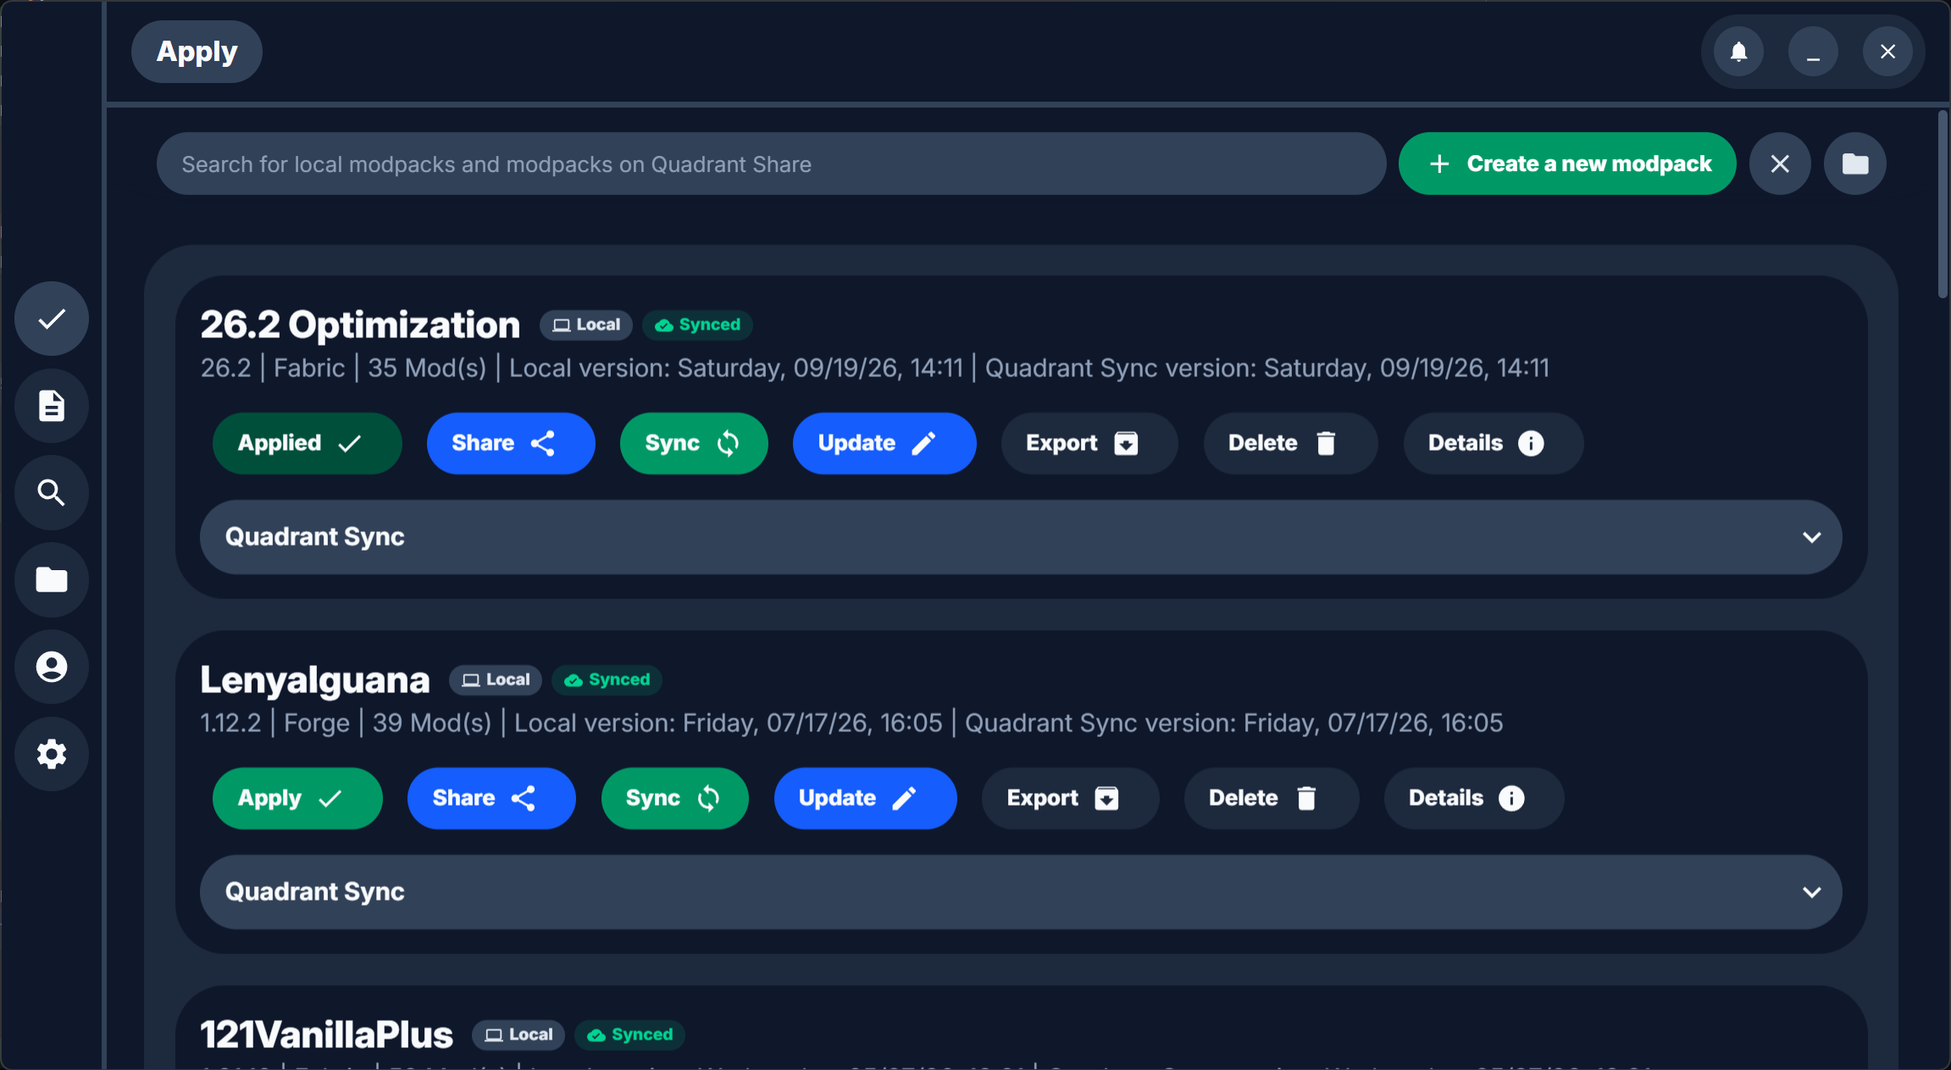Screen dimensions: 1951x1070
Task: Update the 26.2 Optimization modpack
Action: (884, 443)
